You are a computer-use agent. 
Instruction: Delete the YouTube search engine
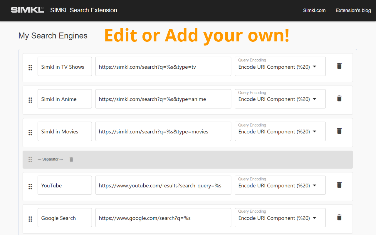coord(339,185)
